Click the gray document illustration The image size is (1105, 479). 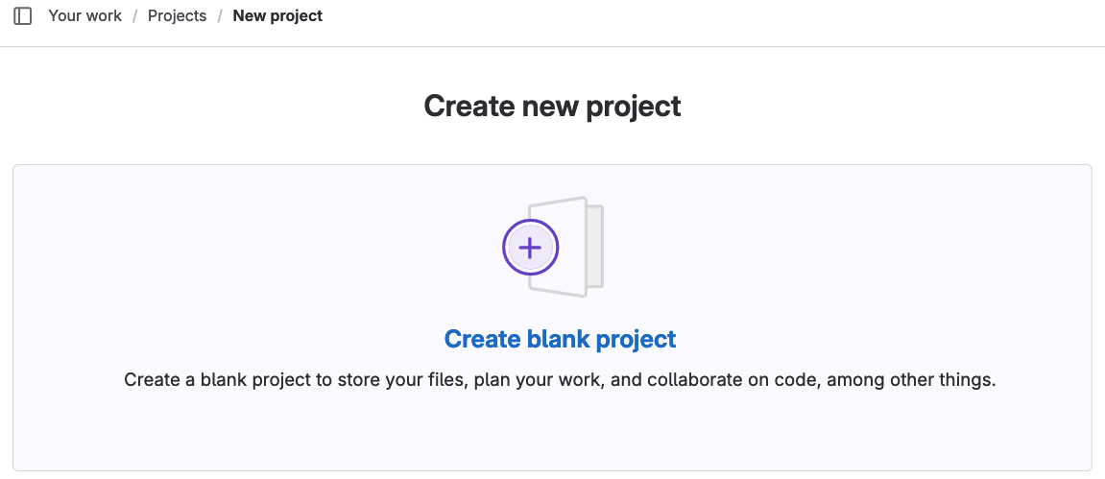click(x=565, y=247)
